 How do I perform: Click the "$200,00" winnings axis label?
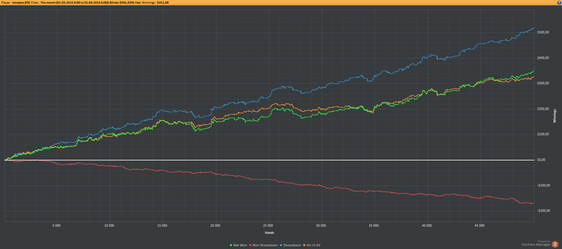(x=543, y=109)
